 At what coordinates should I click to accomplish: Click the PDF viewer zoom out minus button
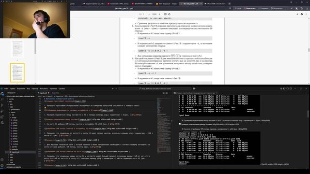[x=149, y=14]
